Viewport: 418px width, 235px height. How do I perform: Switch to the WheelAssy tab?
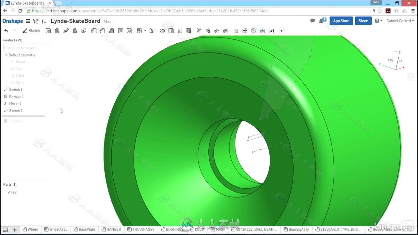(56, 229)
